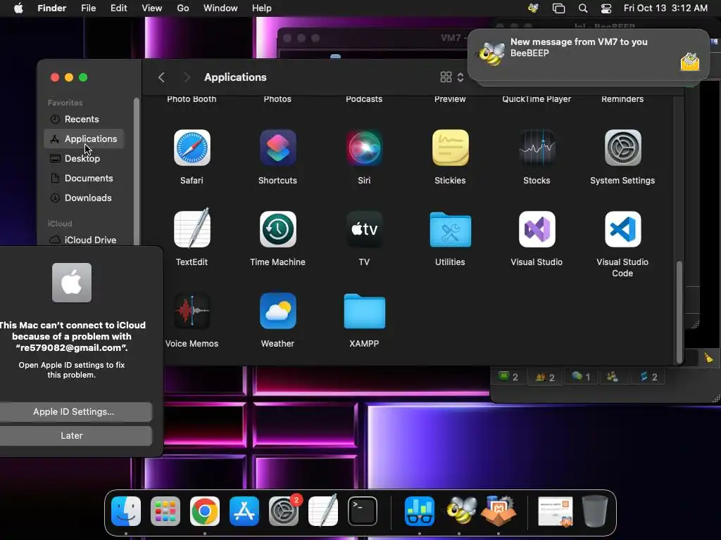This screenshot has width=721, height=540.
Task: Open System Settings with badge in Dock
Action: point(284,511)
